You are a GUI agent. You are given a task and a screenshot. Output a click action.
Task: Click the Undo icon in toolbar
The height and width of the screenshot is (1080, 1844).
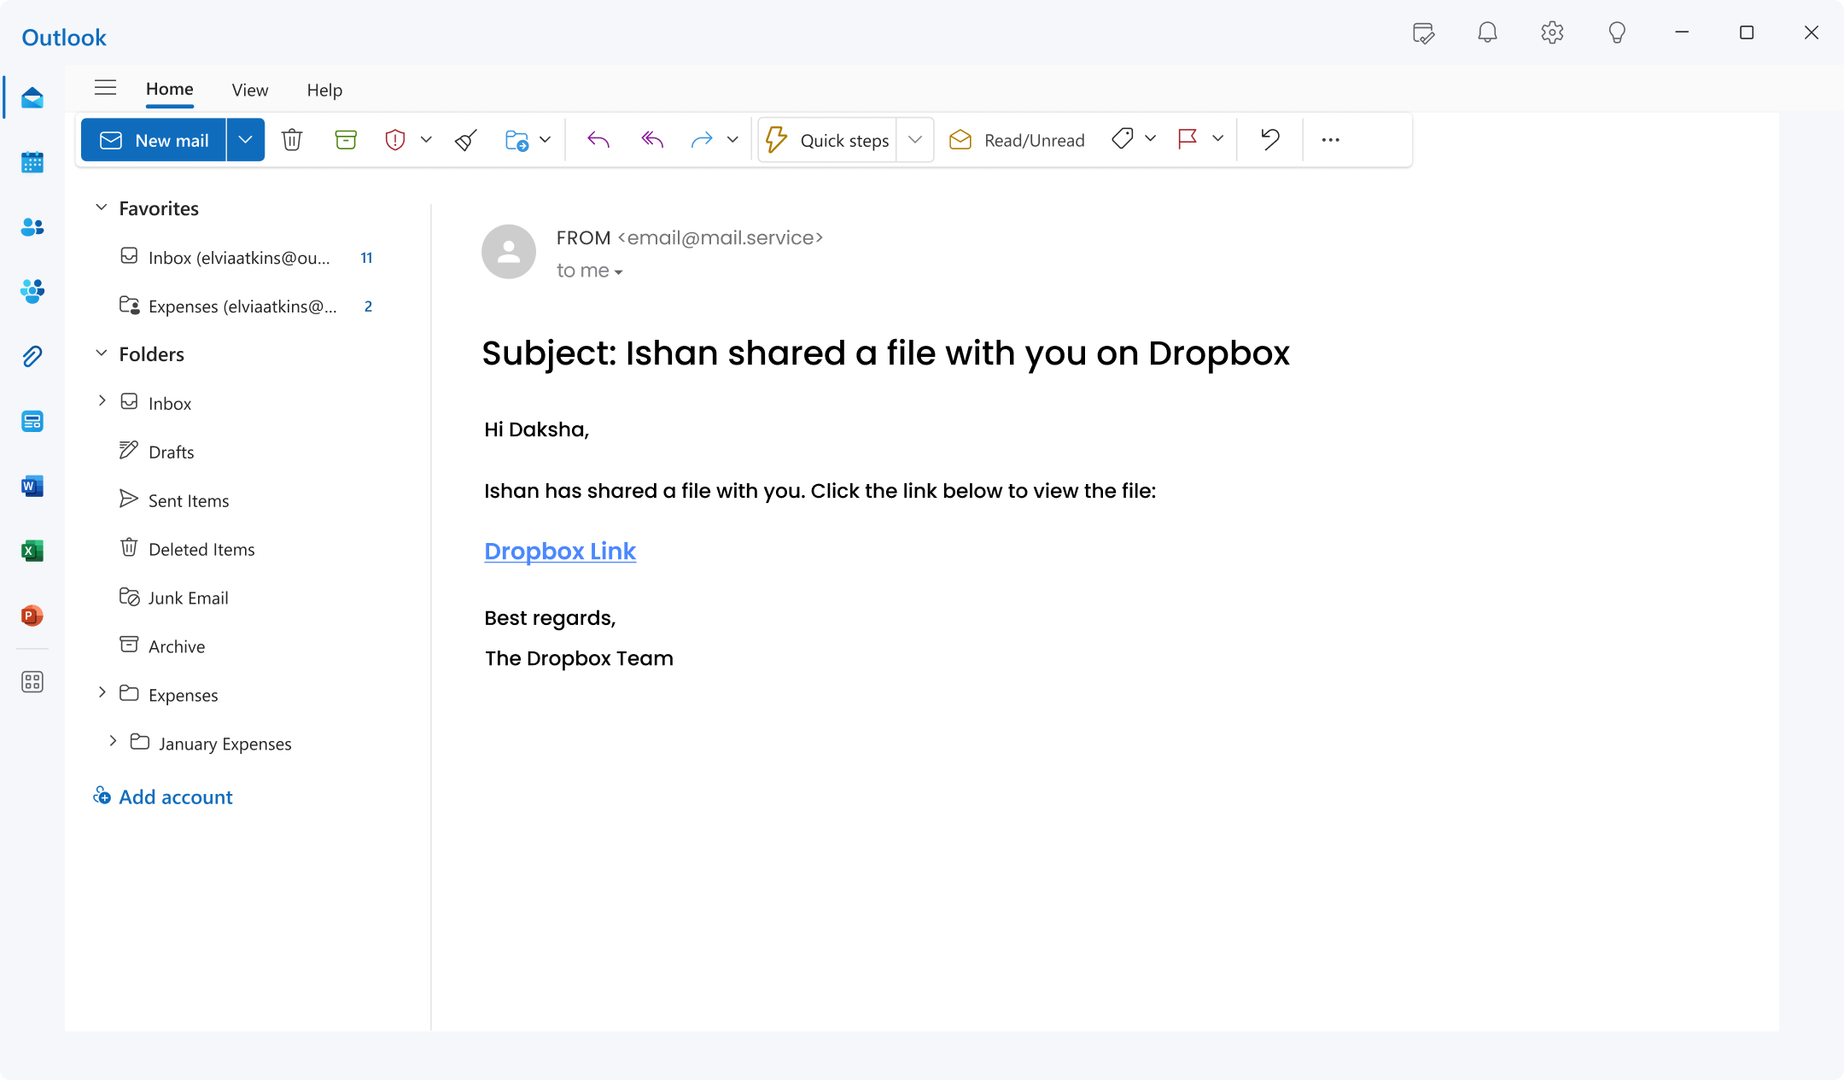tap(1269, 139)
